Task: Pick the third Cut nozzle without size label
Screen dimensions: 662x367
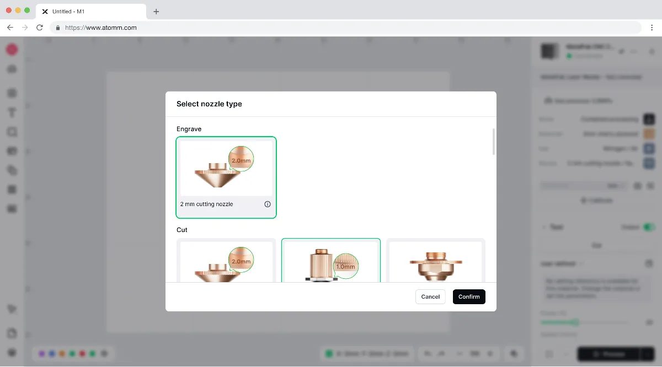Action: [x=436, y=260]
